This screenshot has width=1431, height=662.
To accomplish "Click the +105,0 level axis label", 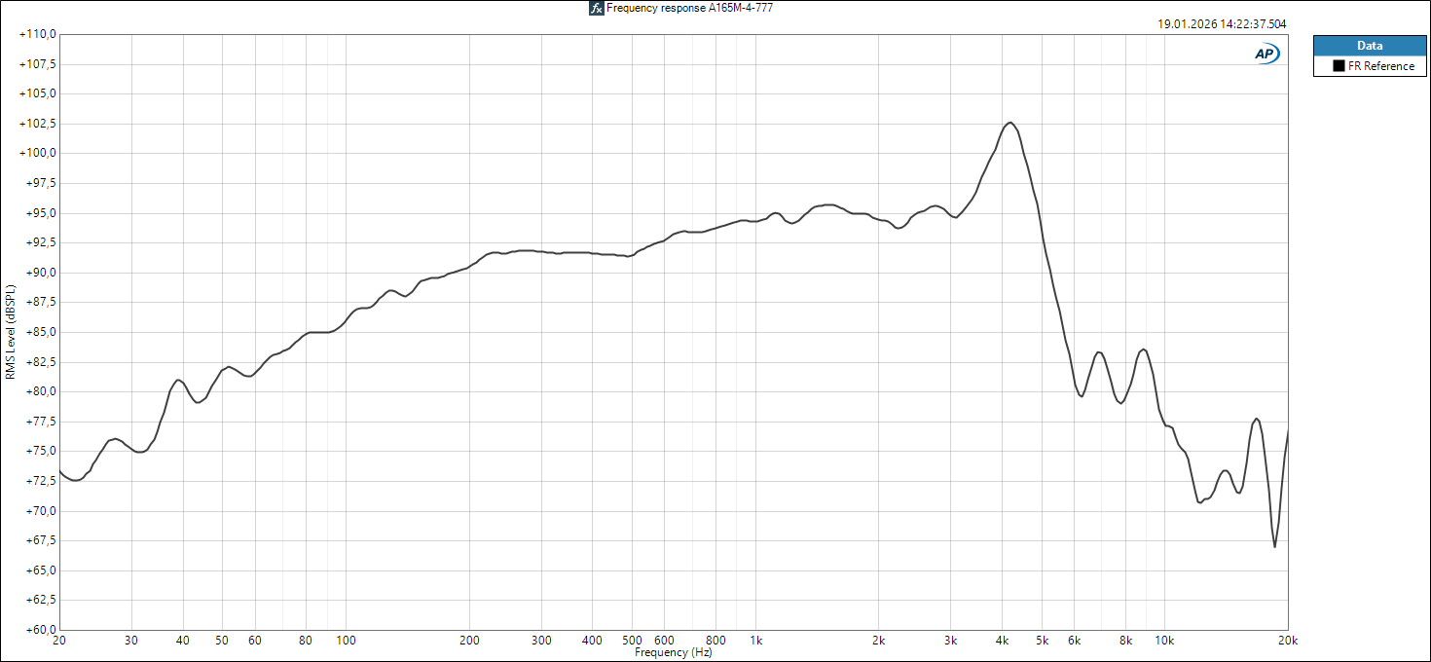I will pos(38,93).
